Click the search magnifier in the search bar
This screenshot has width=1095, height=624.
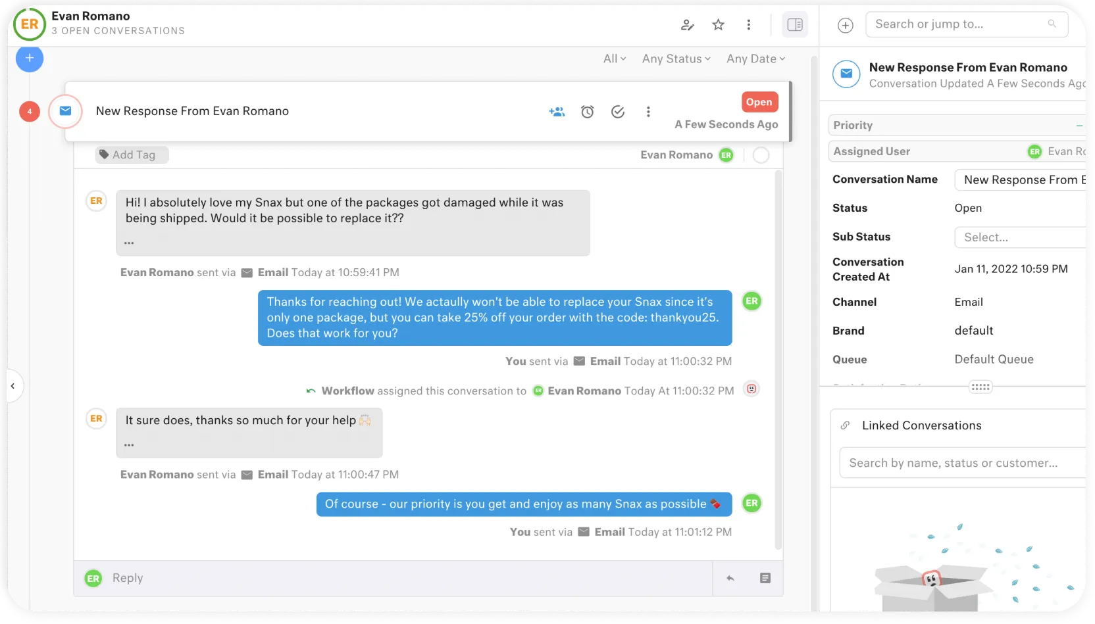pyautogui.click(x=1054, y=24)
